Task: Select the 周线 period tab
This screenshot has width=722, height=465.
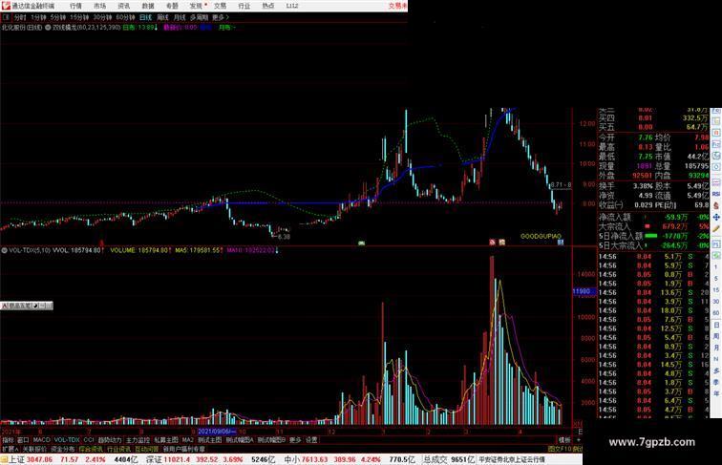Action: click(x=162, y=17)
